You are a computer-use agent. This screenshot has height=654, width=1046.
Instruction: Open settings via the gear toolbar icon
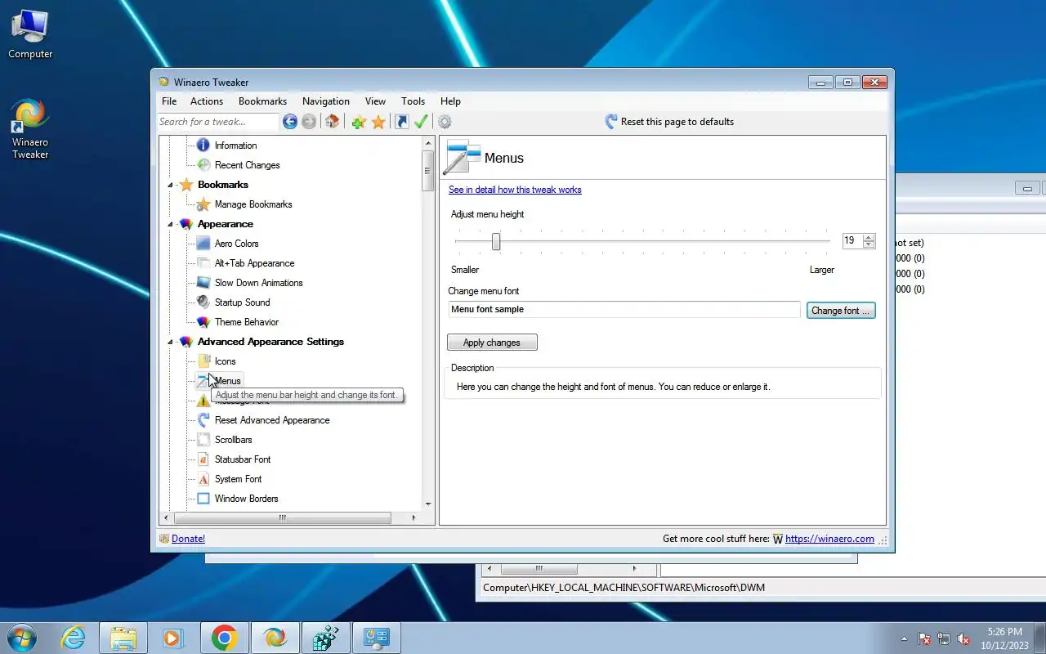[x=445, y=122]
